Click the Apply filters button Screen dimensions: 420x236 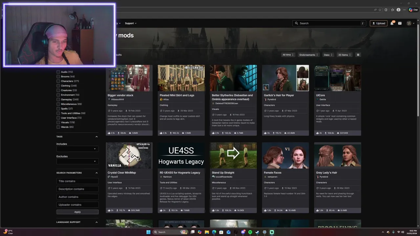point(77,212)
